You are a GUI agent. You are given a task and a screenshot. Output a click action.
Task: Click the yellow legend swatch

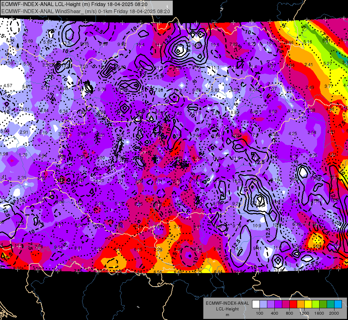pos(308,304)
